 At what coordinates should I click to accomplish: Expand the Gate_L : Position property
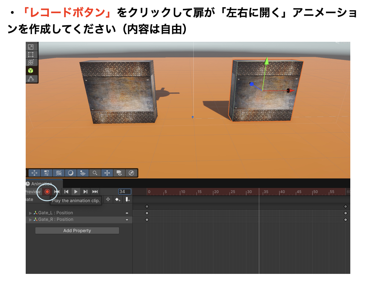[x=30, y=213]
